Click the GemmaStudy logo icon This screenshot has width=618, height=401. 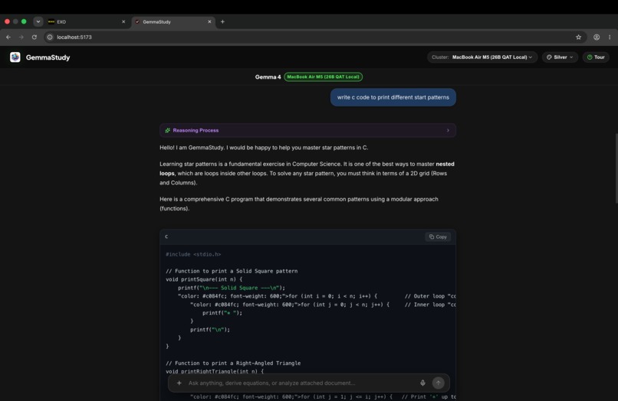point(15,57)
